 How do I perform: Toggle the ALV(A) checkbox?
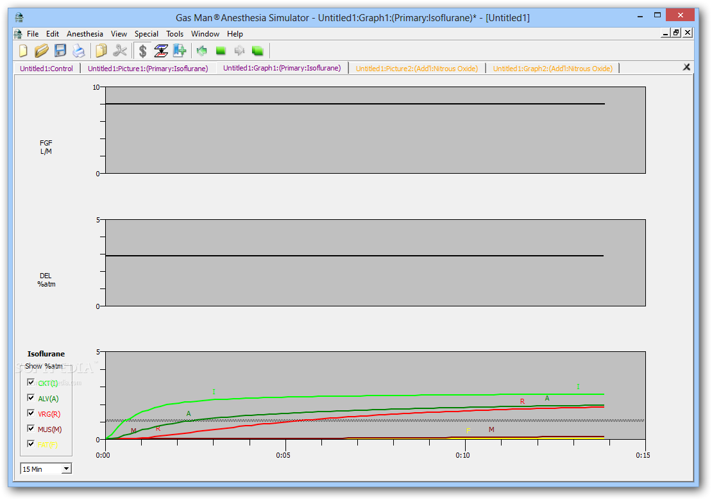(31, 398)
